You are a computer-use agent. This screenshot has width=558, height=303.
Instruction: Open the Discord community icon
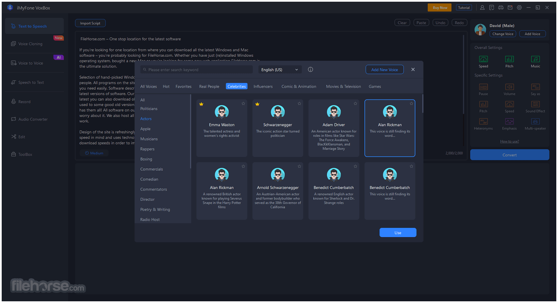501,7
